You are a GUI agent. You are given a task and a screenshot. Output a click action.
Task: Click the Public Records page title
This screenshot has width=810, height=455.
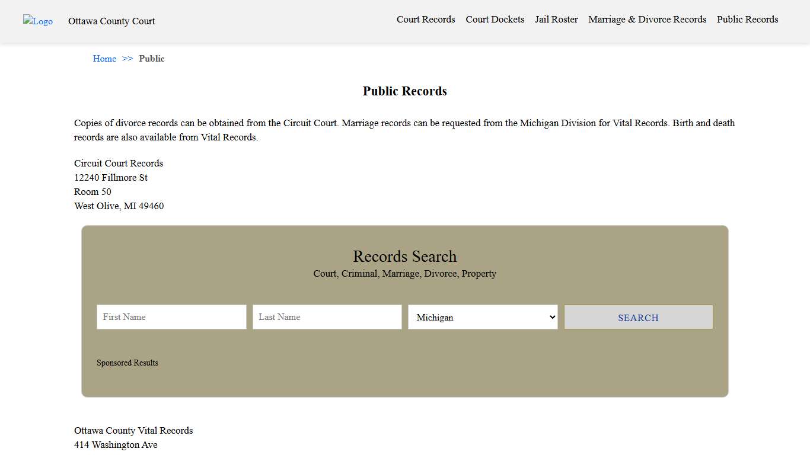point(404,91)
